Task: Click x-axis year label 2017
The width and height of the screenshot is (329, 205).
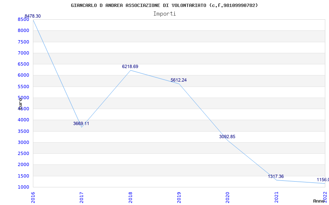Action: [81, 198]
